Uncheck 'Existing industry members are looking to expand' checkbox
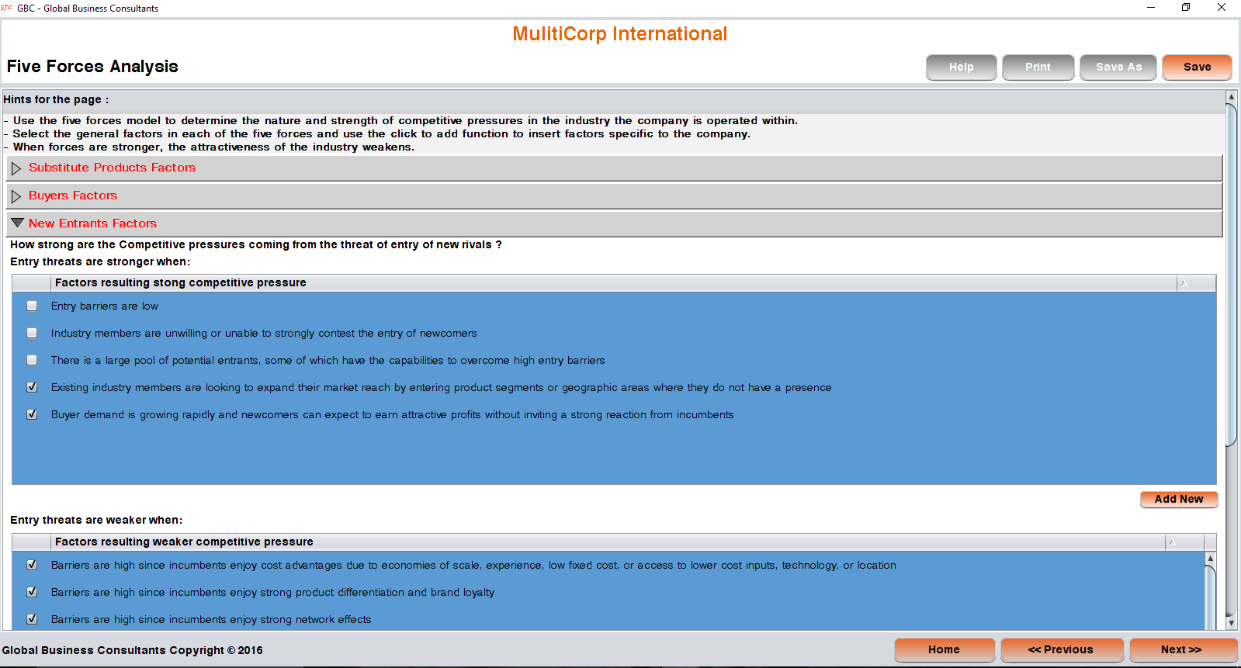The height and width of the screenshot is (668, 1241). [32, 387]
